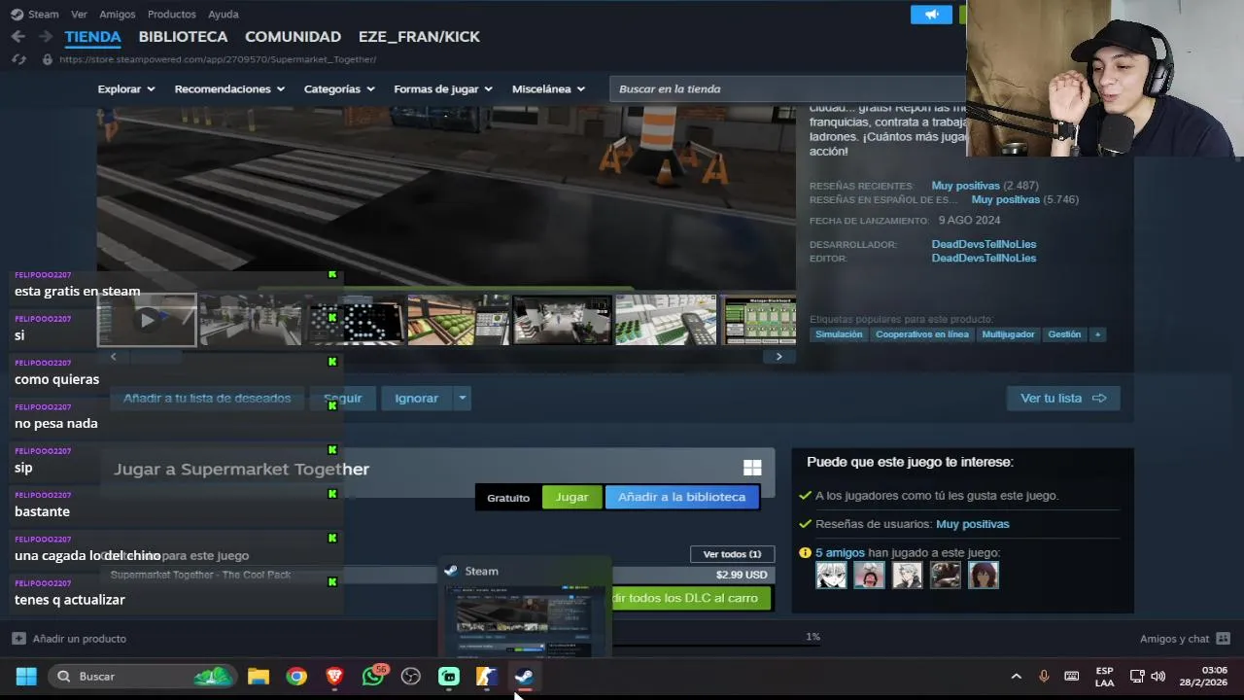Click the third friend's avatar
This screenshot has height=700, width=1244.
(907, 575)
